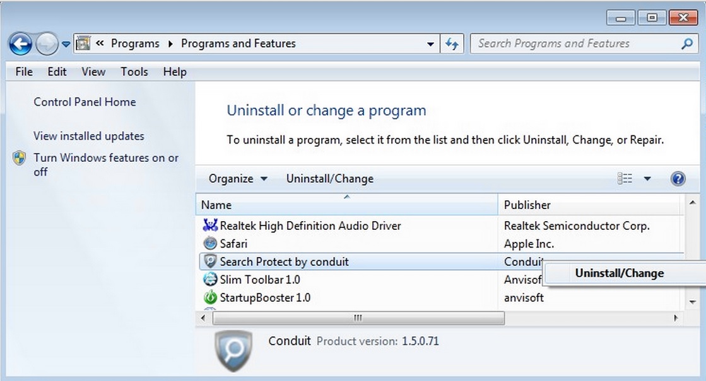Click the Realtek driver icon
The image size is (706, 381).
pos(210,225)
